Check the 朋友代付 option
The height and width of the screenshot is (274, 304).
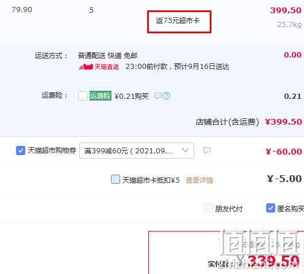coord(209,209)
